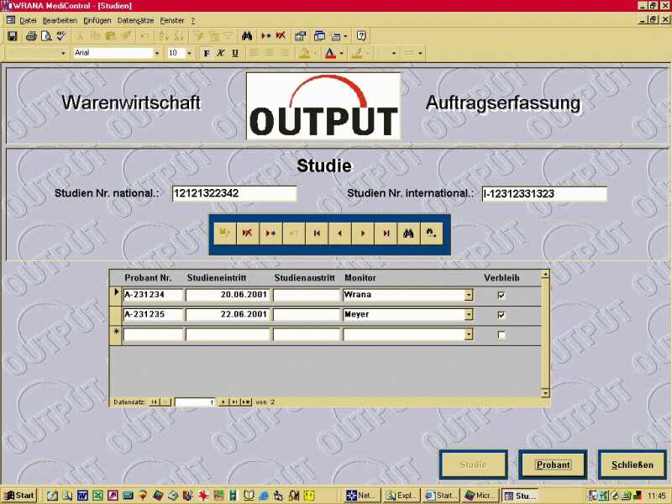Open the Datei menu
The image size is (672, 504).
coord(28,20)
